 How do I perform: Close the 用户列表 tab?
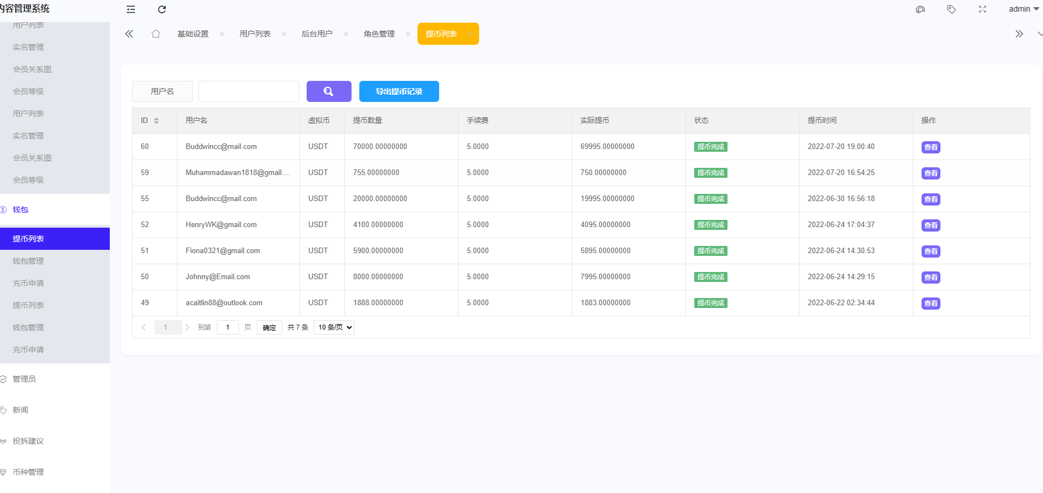tap(284, 34)
